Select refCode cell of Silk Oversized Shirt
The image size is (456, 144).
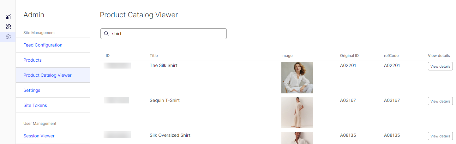click(392, 135)
